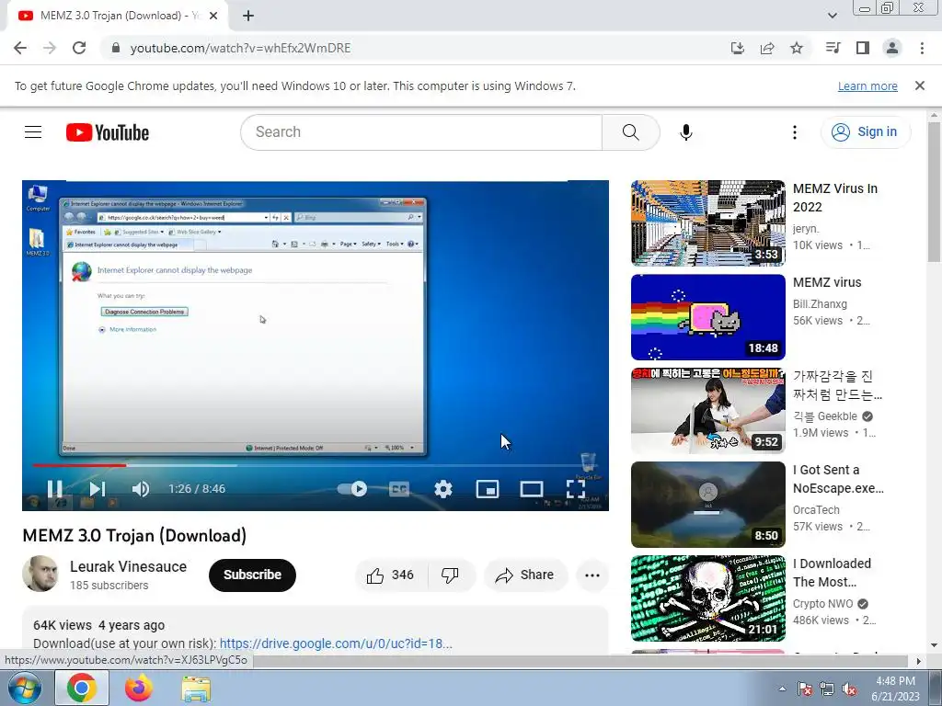Open the MEMZ virus video title
Image resolution: width=942 pixels, height=706 pixels.
(x=827, y=282)
